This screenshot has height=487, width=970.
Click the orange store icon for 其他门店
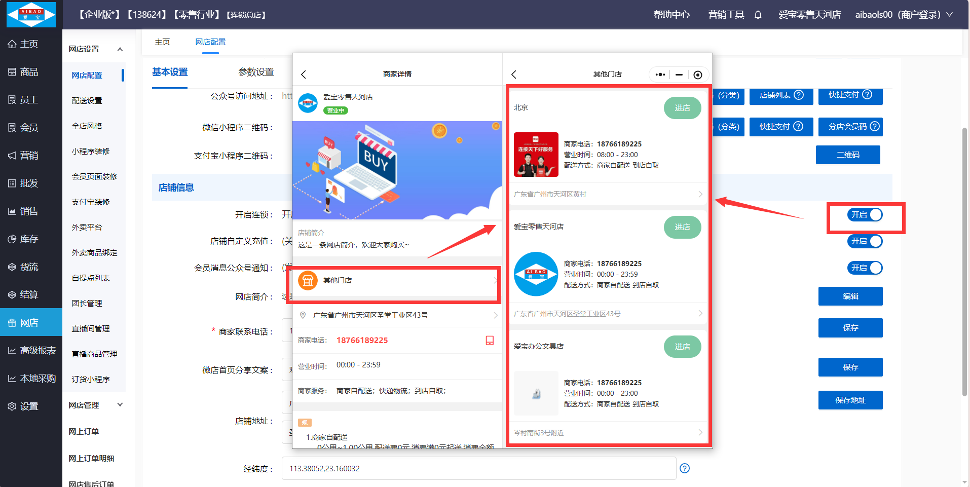pos(308,280)
